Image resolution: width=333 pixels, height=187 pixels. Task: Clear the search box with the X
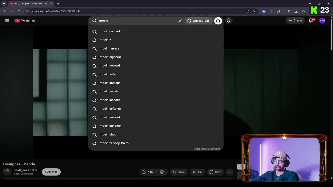(x=180, y=21)
